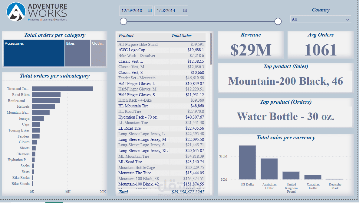Select the Hydration Pack - 70 oz. row
Screen dimensions: 359x203
tap(161, 117)
